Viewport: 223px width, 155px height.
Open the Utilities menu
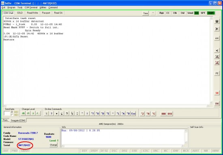tap(43, 8)
